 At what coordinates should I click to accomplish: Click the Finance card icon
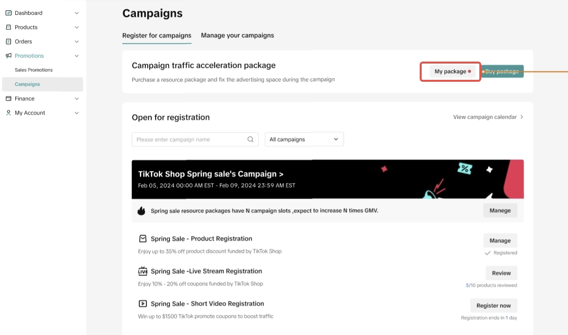8,99
